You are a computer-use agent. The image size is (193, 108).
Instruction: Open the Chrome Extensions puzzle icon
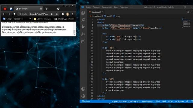(63, 14)
